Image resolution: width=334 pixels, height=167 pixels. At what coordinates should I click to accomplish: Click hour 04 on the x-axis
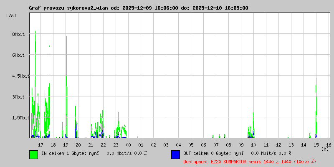(x=179, y=145)
